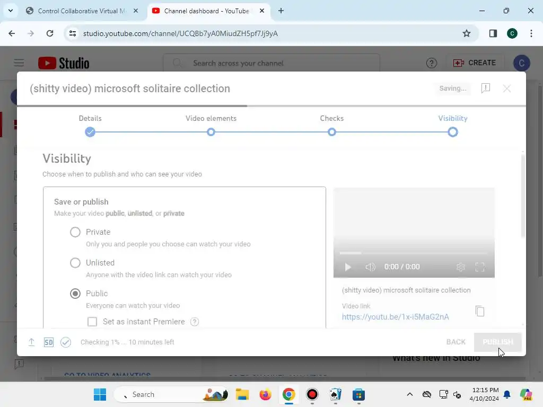
Task: Toggle the Chrome side panel
Action: click(x=493, y=33)
